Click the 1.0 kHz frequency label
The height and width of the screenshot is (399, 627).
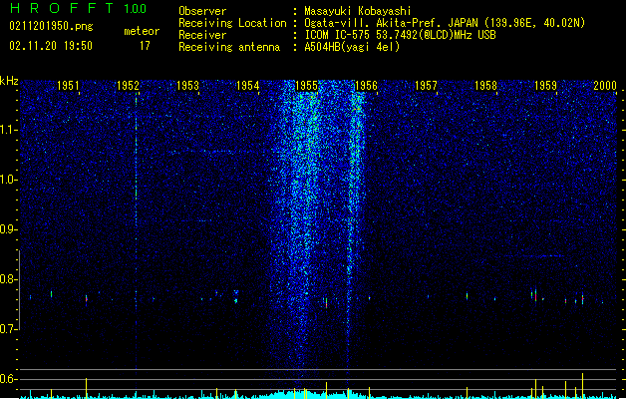[9, 180]
